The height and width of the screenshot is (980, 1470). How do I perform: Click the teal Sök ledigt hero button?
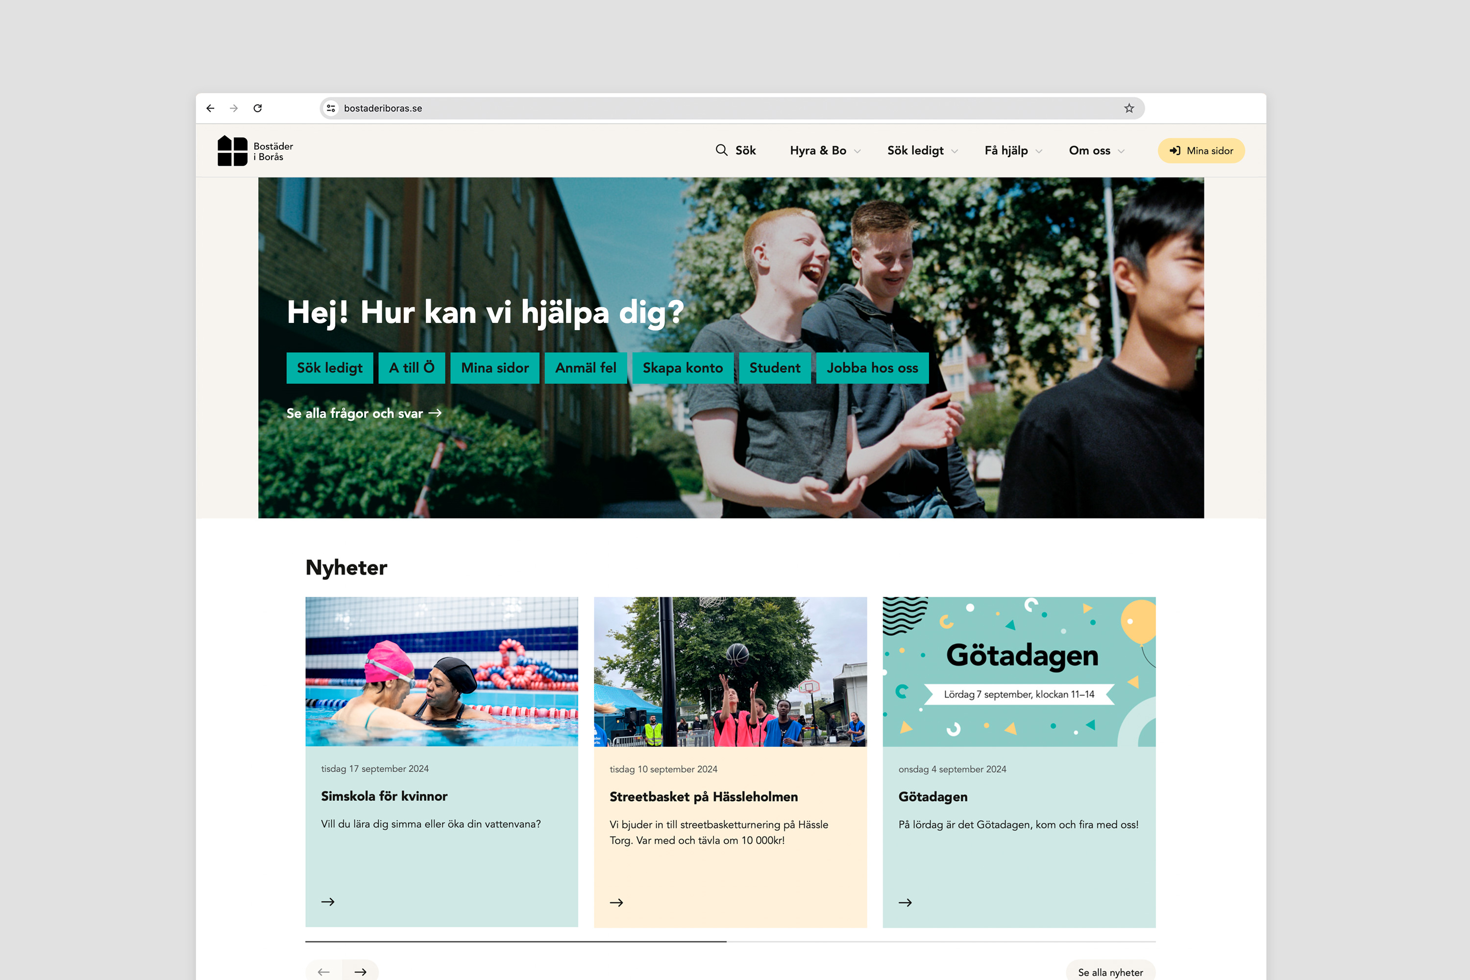coord(329,367)
